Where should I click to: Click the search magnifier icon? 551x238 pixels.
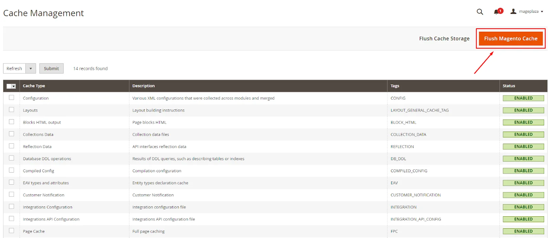[x=480, y=12]
